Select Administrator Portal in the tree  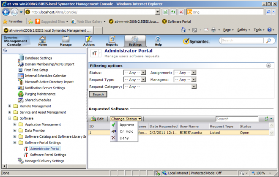click(45, 149)
